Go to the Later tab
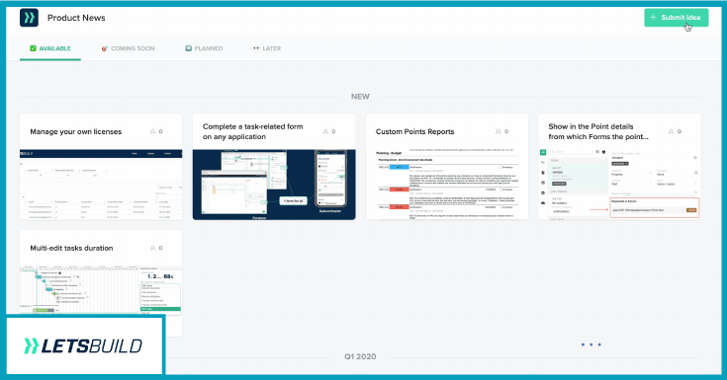 (x=267, y=48)
